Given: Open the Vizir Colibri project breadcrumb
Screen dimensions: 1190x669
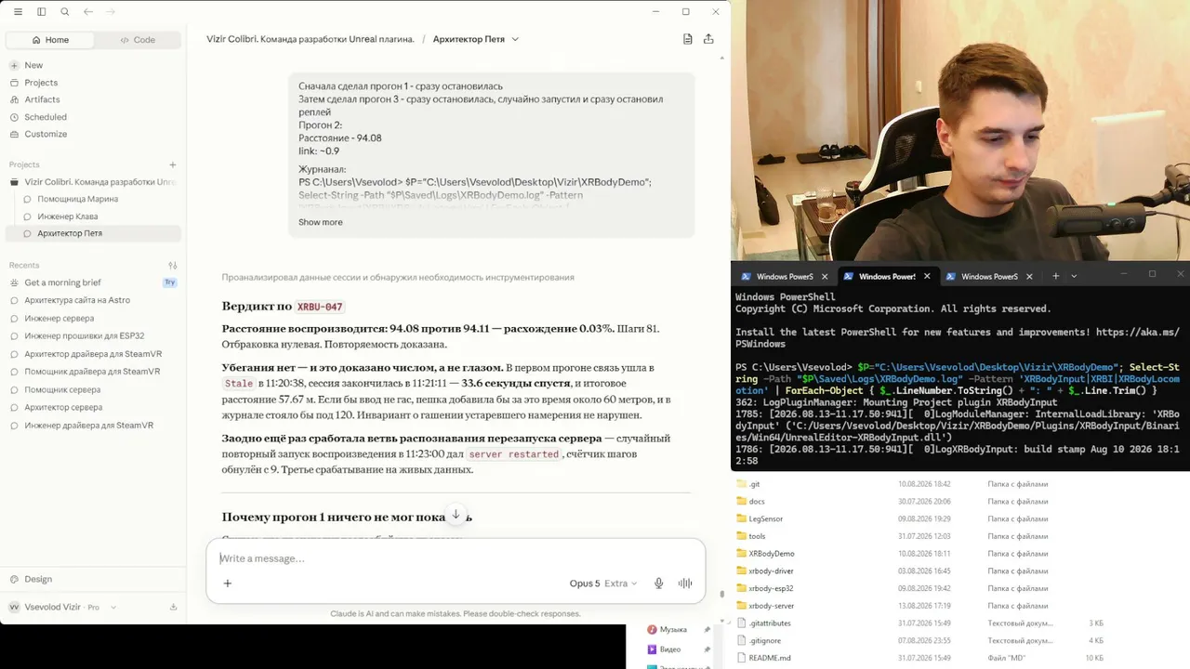Looking at the screenshot, I should (311, 39).
